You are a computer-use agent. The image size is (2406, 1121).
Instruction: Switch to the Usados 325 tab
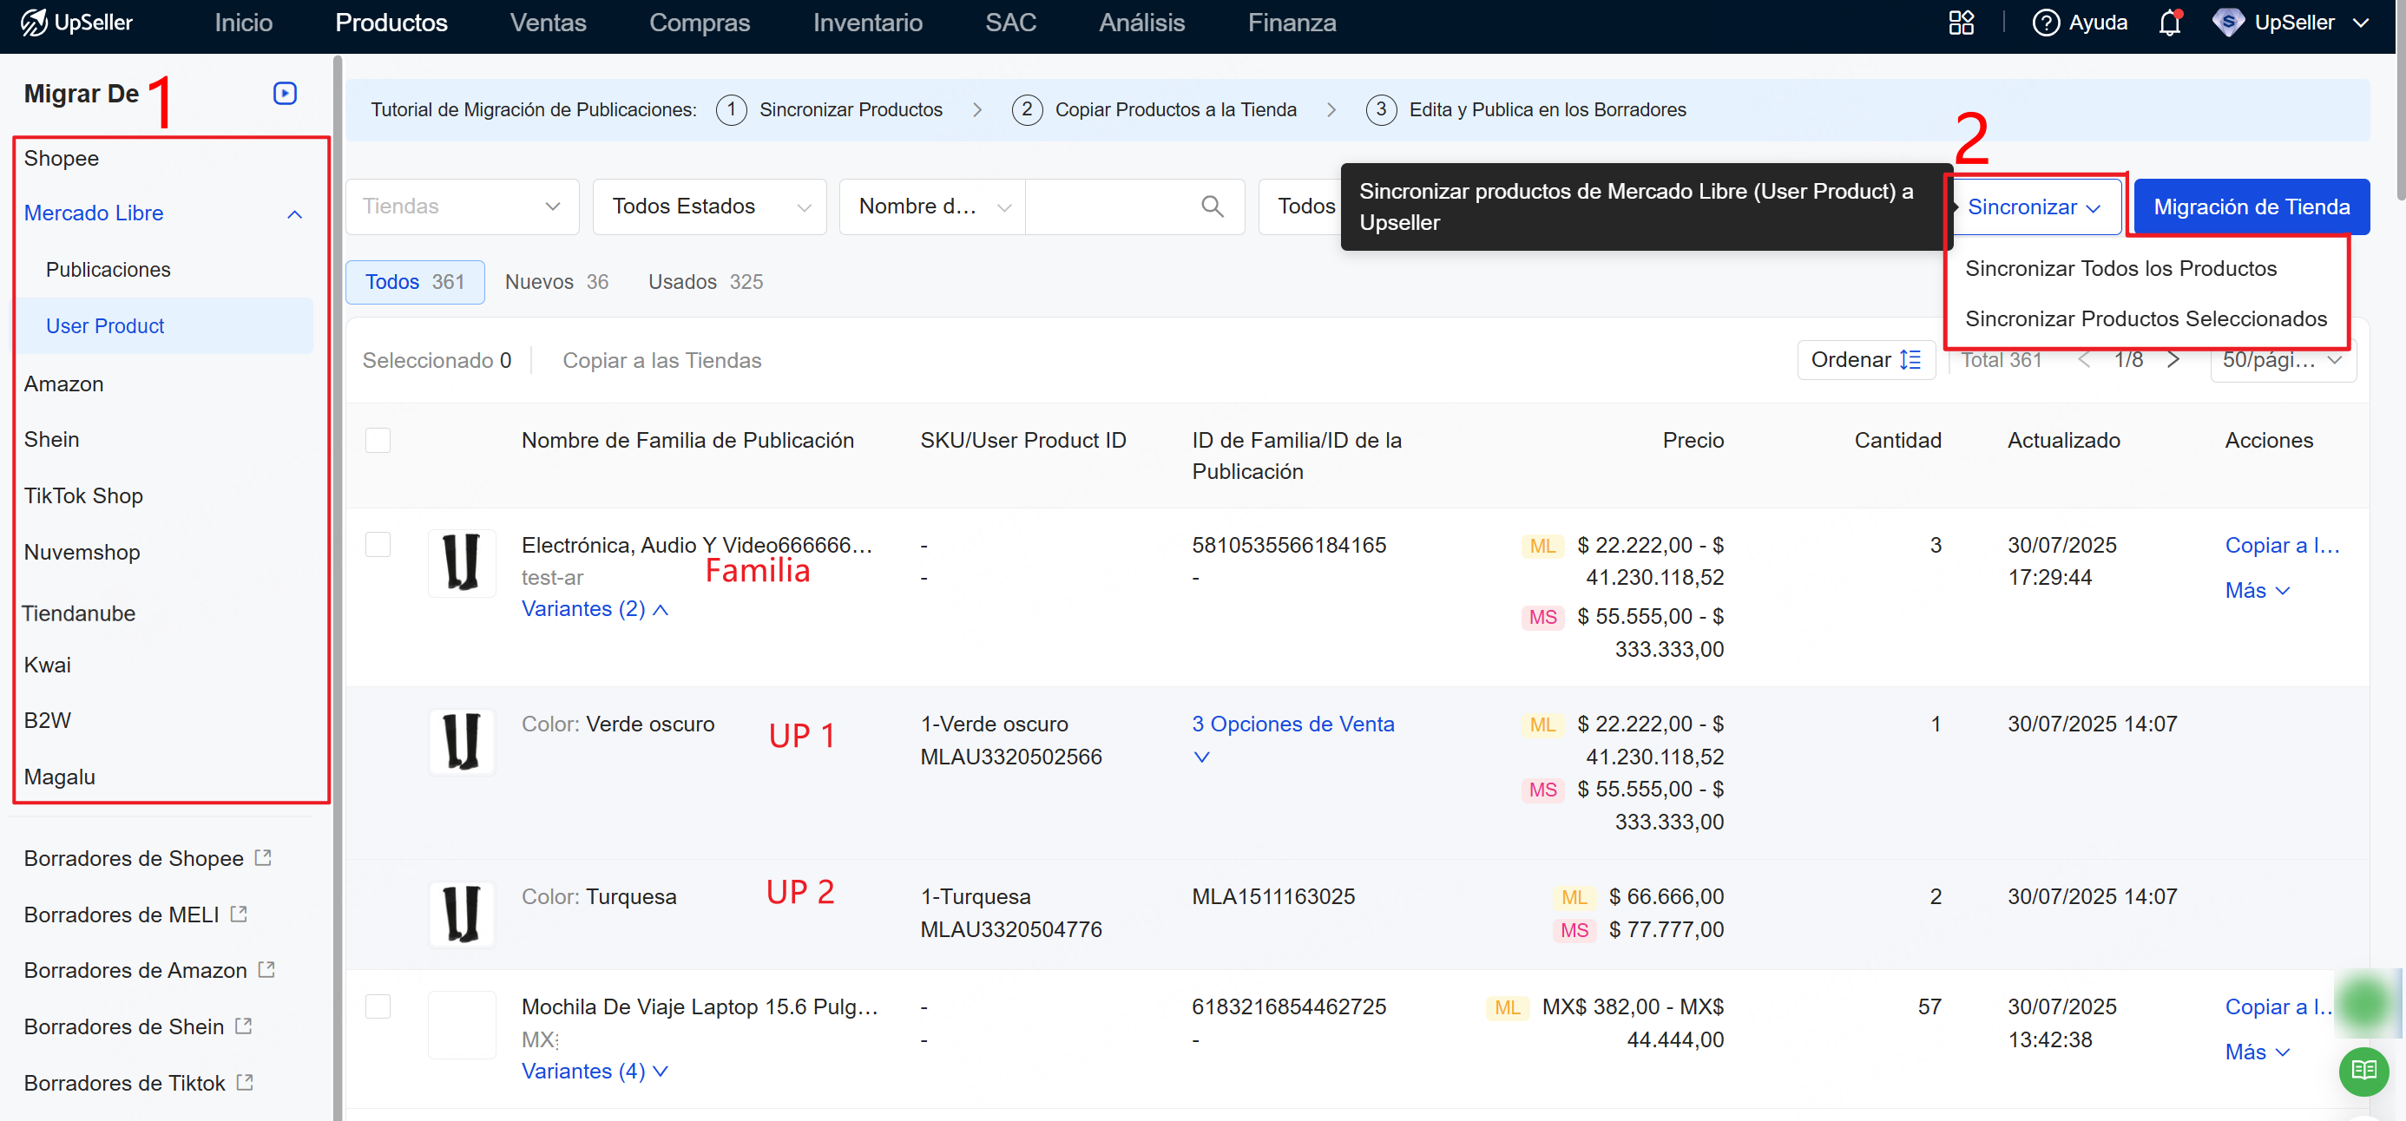tap(705, 282)
